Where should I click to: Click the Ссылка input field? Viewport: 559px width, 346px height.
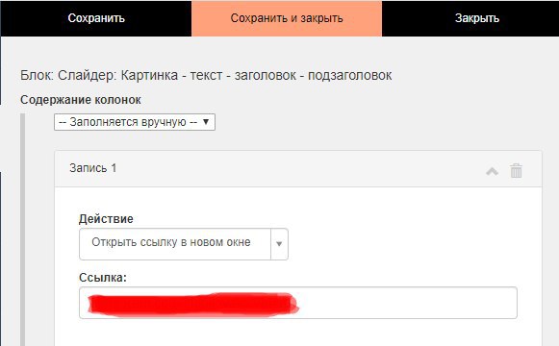tap(298, 303)
